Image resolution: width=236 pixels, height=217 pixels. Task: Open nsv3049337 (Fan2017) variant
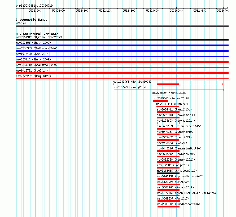click(173, 198)
